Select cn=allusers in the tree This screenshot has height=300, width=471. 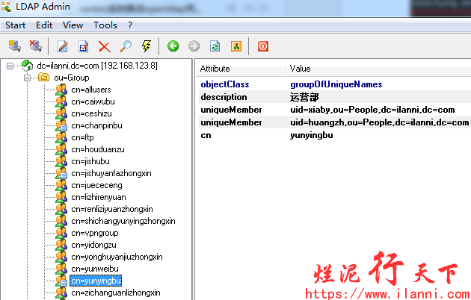[x=90, y=90]
